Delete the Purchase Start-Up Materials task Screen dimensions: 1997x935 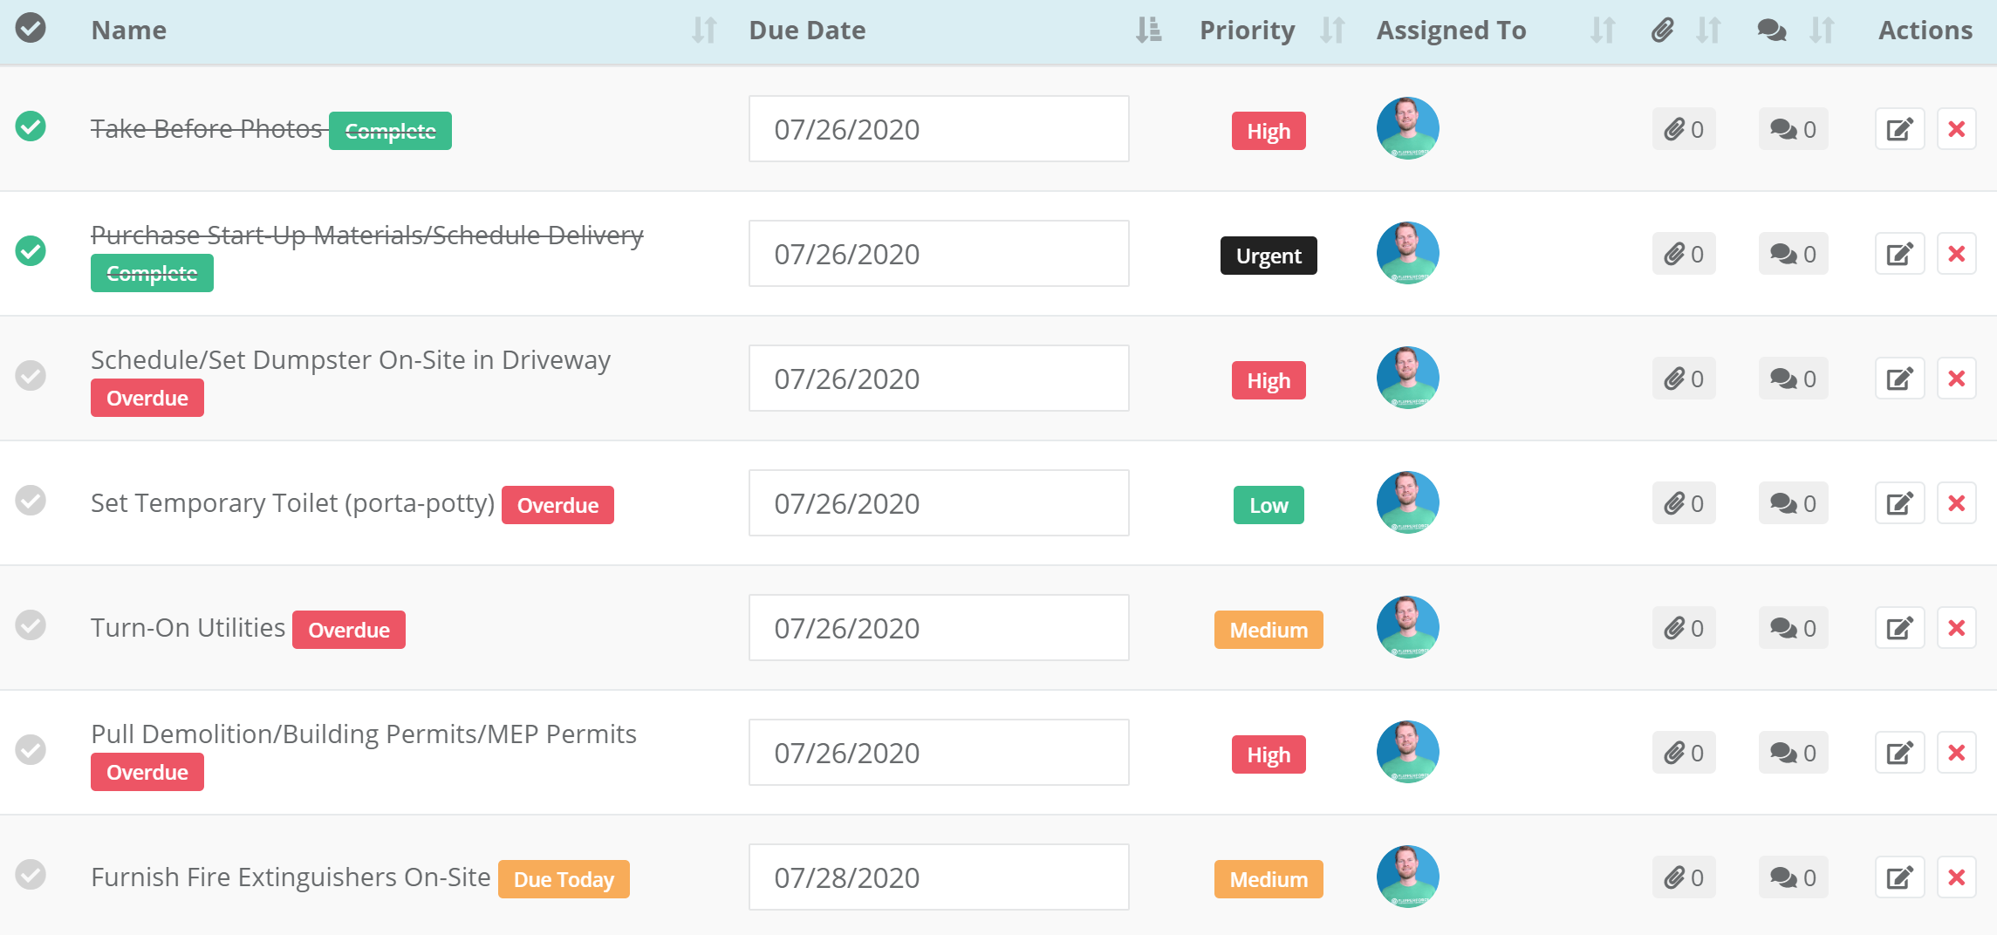point(1956,254)
